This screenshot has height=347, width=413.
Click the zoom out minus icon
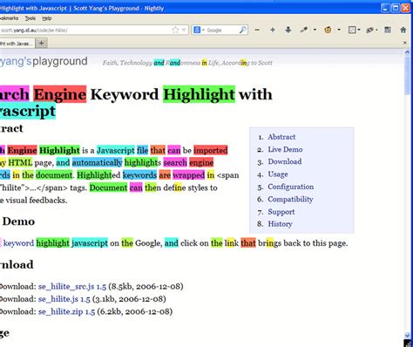tap(257, 30)
